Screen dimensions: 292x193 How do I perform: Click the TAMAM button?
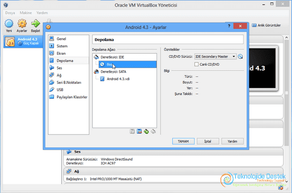[x=183, y=141]
